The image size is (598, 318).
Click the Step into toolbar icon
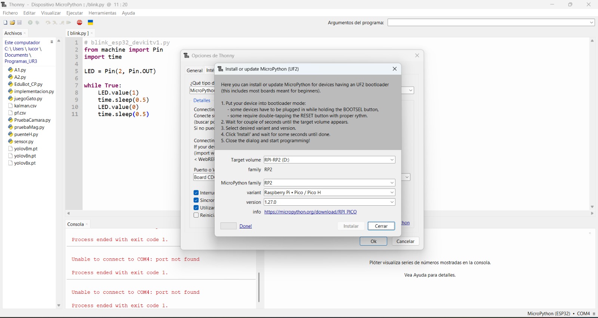tap(55, 23)
